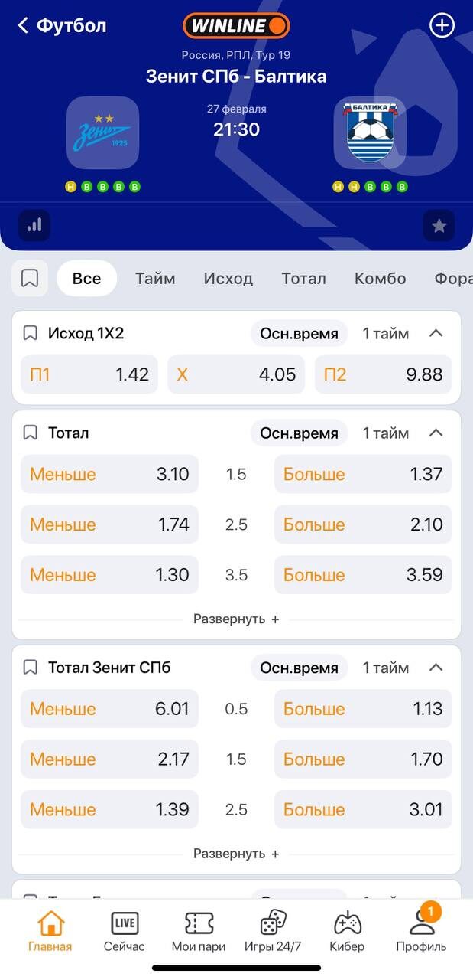Screen dimensions: 473x980
Task: Switch to the Комбо tab
Action: coord(380,279)
